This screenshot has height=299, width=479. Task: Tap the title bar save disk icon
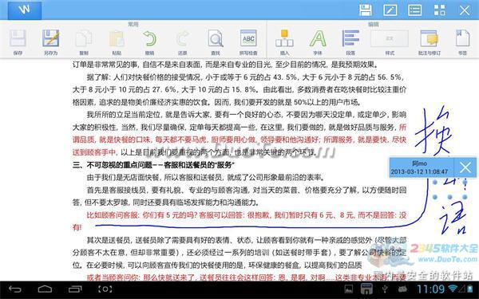(x=366, y=10)
